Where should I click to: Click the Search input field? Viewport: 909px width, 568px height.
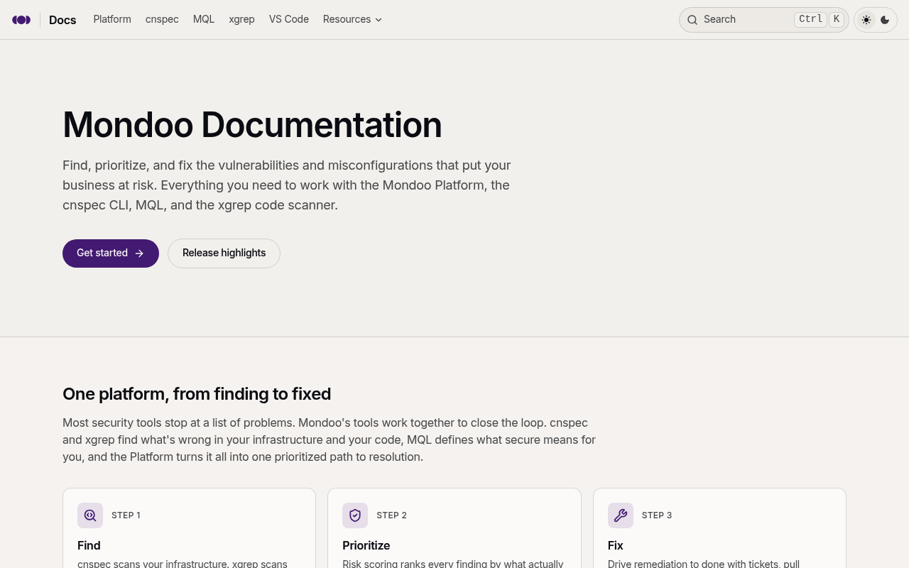[764, 20]
